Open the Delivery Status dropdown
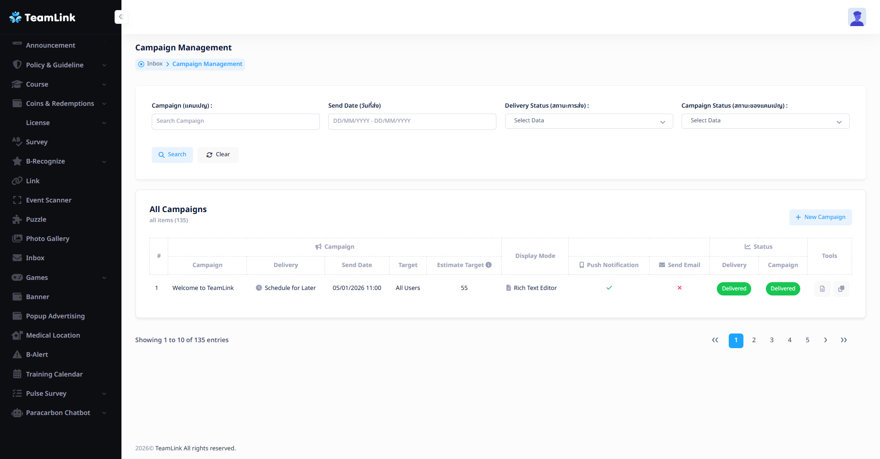Screen dimensions: 880x459 pyautogui.click(x=588, y=121)
